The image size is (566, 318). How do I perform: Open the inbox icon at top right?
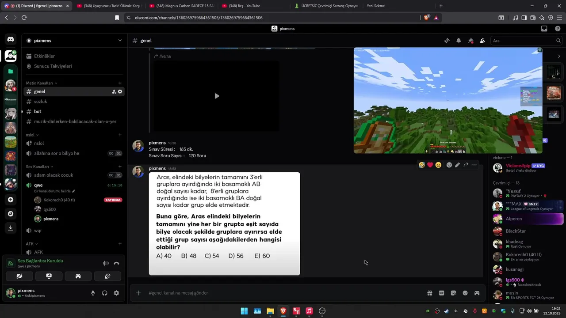point(544,29)
